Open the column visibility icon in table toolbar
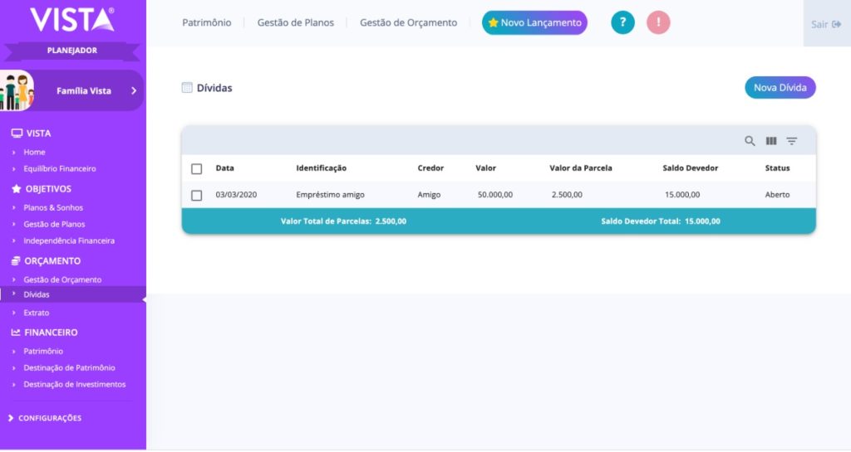 (x=771, y=141)
